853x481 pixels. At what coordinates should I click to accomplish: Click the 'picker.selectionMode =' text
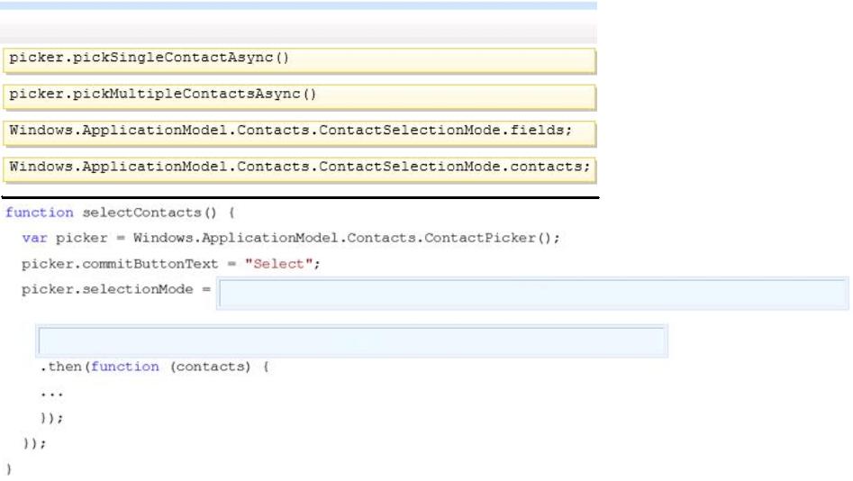point(116,289)
